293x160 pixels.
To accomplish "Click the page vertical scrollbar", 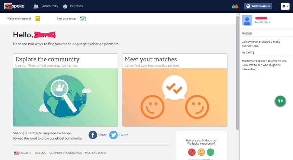I will coord(238,73).
